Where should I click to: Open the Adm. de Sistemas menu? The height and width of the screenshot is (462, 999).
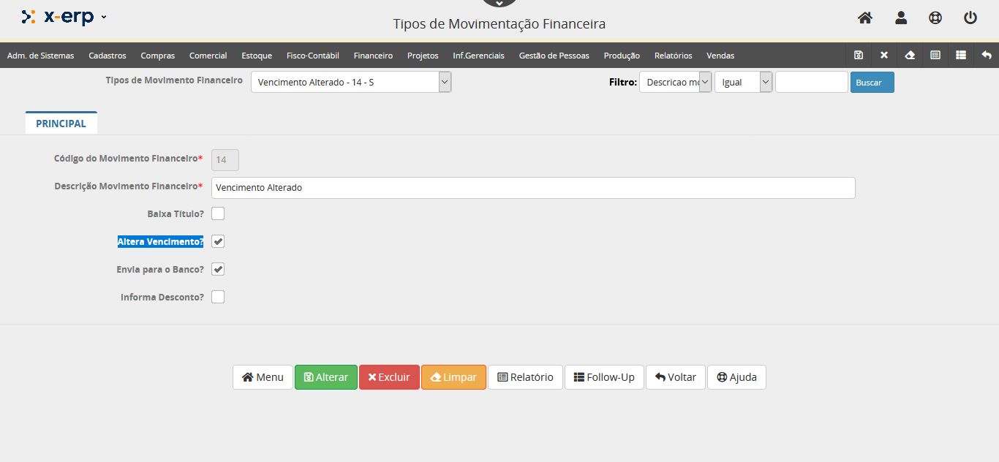[x=40, y=55]
